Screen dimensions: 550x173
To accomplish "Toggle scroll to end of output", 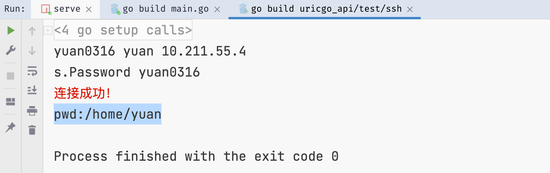I will [x=32, y=90].
